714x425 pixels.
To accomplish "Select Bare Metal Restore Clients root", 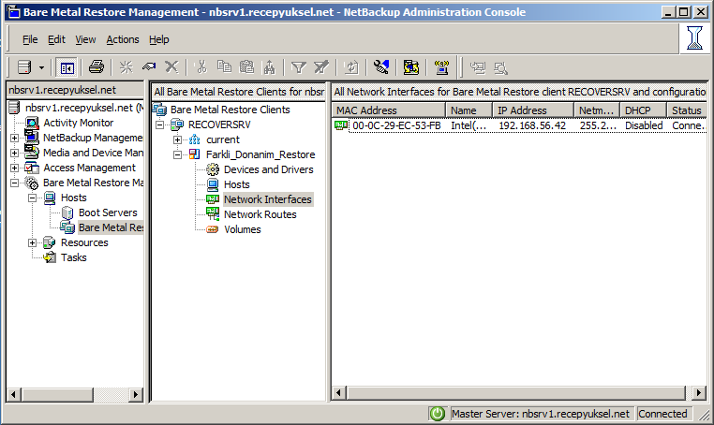I will (230, 110).
